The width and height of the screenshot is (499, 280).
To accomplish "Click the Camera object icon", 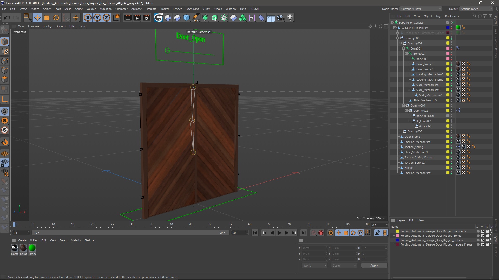I will coord(281,18).
